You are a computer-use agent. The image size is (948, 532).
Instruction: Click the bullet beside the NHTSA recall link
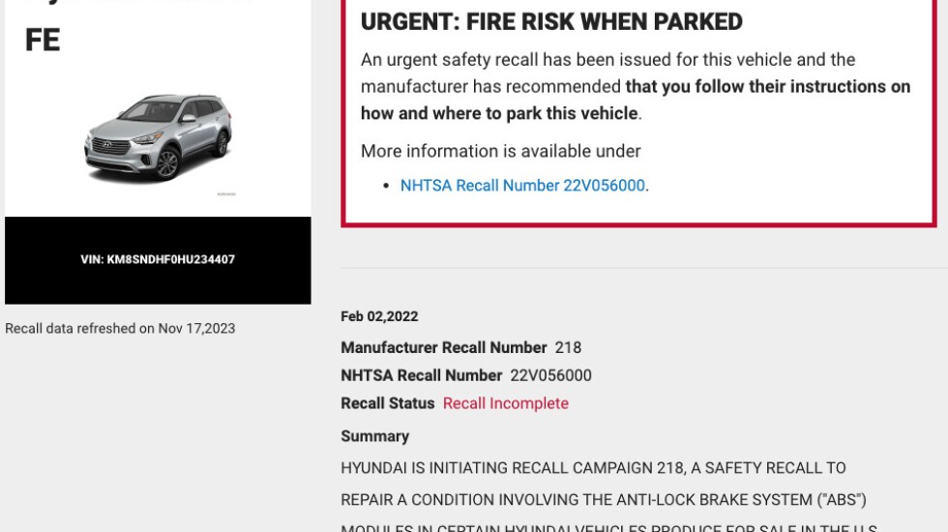pos(387,186)
